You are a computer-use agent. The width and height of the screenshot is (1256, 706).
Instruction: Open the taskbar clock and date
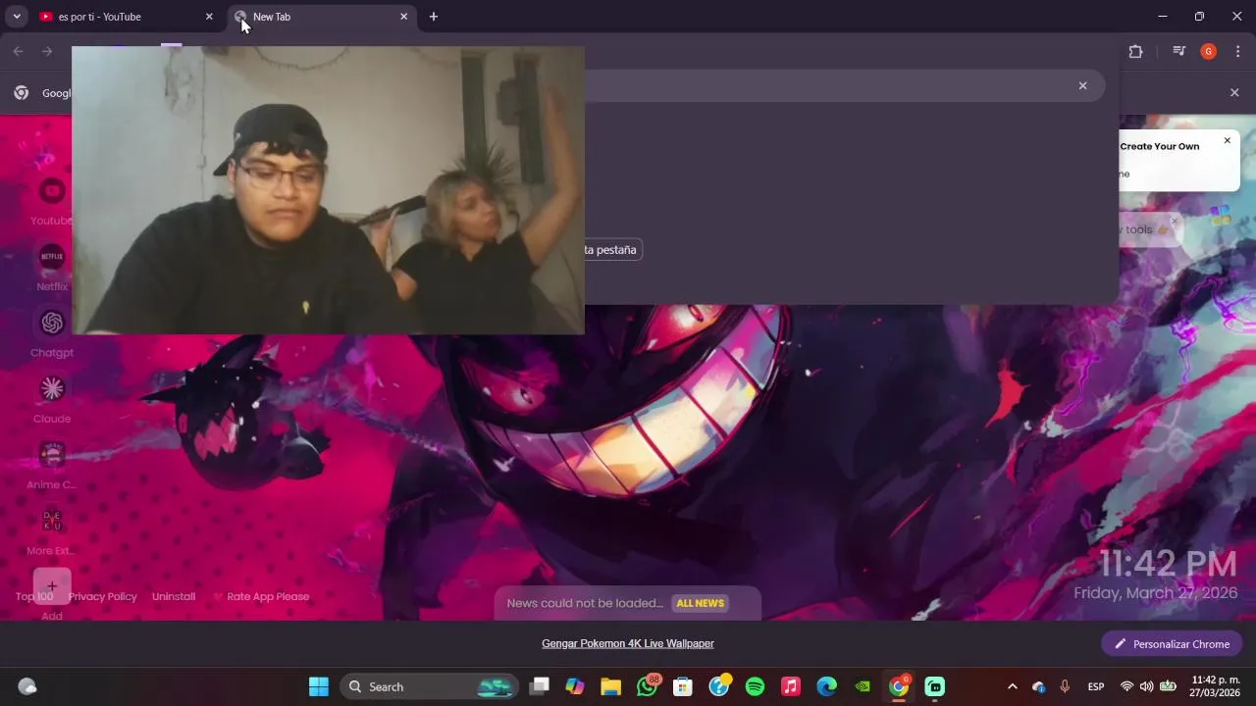[x=1216, y=686]
